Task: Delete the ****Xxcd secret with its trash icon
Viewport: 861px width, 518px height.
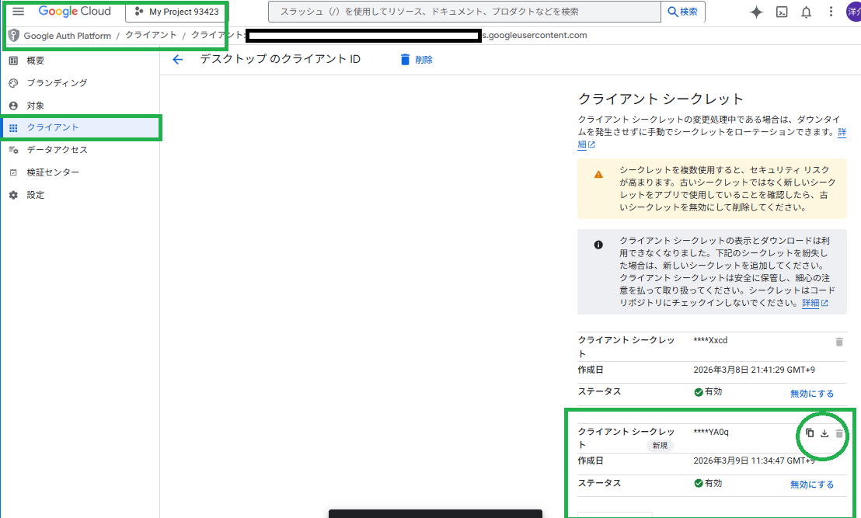Action: pyautogui.click(x=839, y=341)
